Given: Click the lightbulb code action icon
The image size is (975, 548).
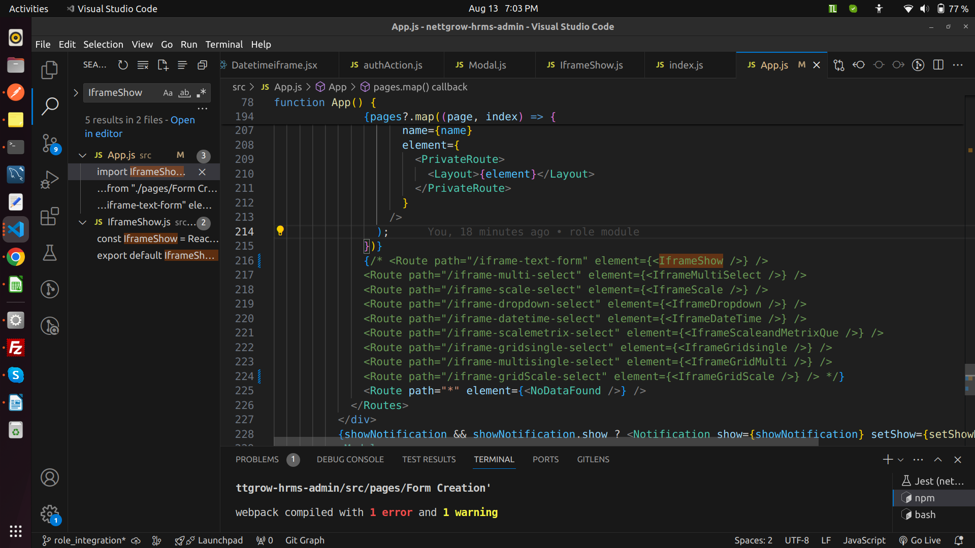Looking at the screenshot, I should pyautogui.click(x=280, y=231).
